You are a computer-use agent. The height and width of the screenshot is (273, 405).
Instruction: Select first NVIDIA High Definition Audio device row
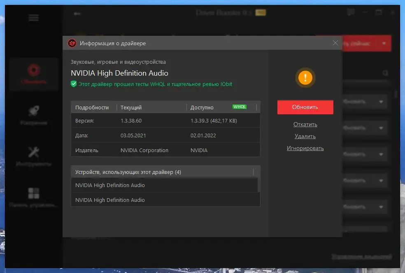(164, 185)
